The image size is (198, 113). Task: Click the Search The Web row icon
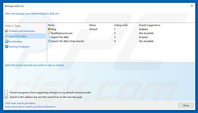click(x=49, y=37)
